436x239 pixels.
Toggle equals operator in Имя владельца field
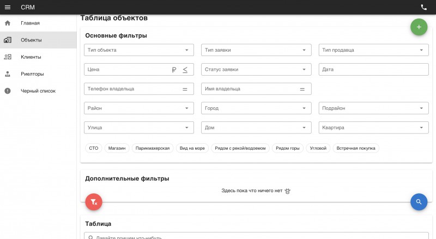(x=302, y=89)
